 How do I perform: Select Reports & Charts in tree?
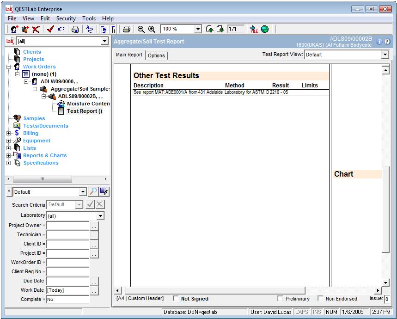(45, 155)
